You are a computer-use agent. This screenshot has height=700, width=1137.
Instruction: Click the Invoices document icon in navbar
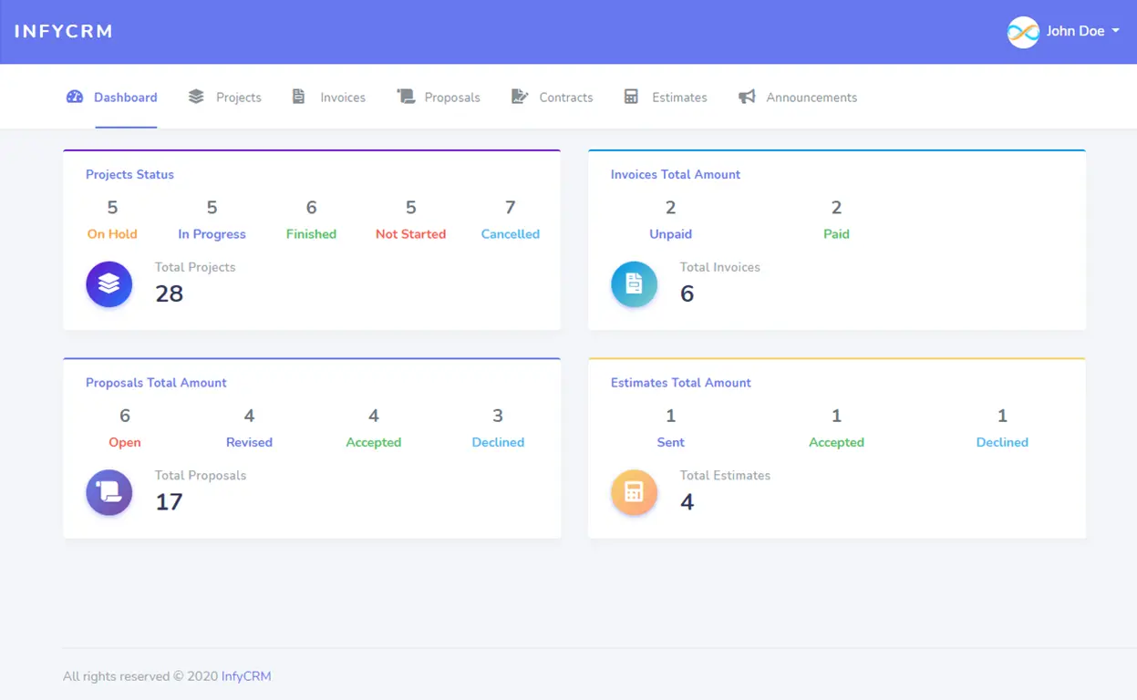click(298, 97)
